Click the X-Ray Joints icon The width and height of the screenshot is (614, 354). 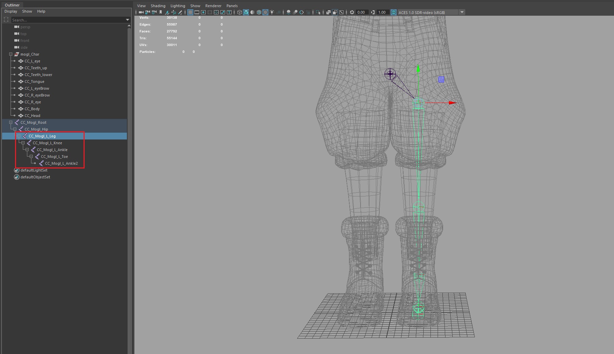tap(341, 12)
